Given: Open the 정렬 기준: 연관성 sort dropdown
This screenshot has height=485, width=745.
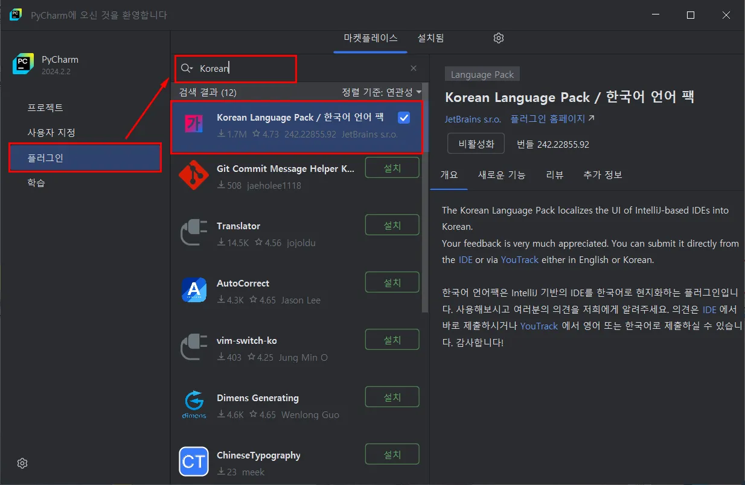Looking at the screenshot, I should (382, 92).
